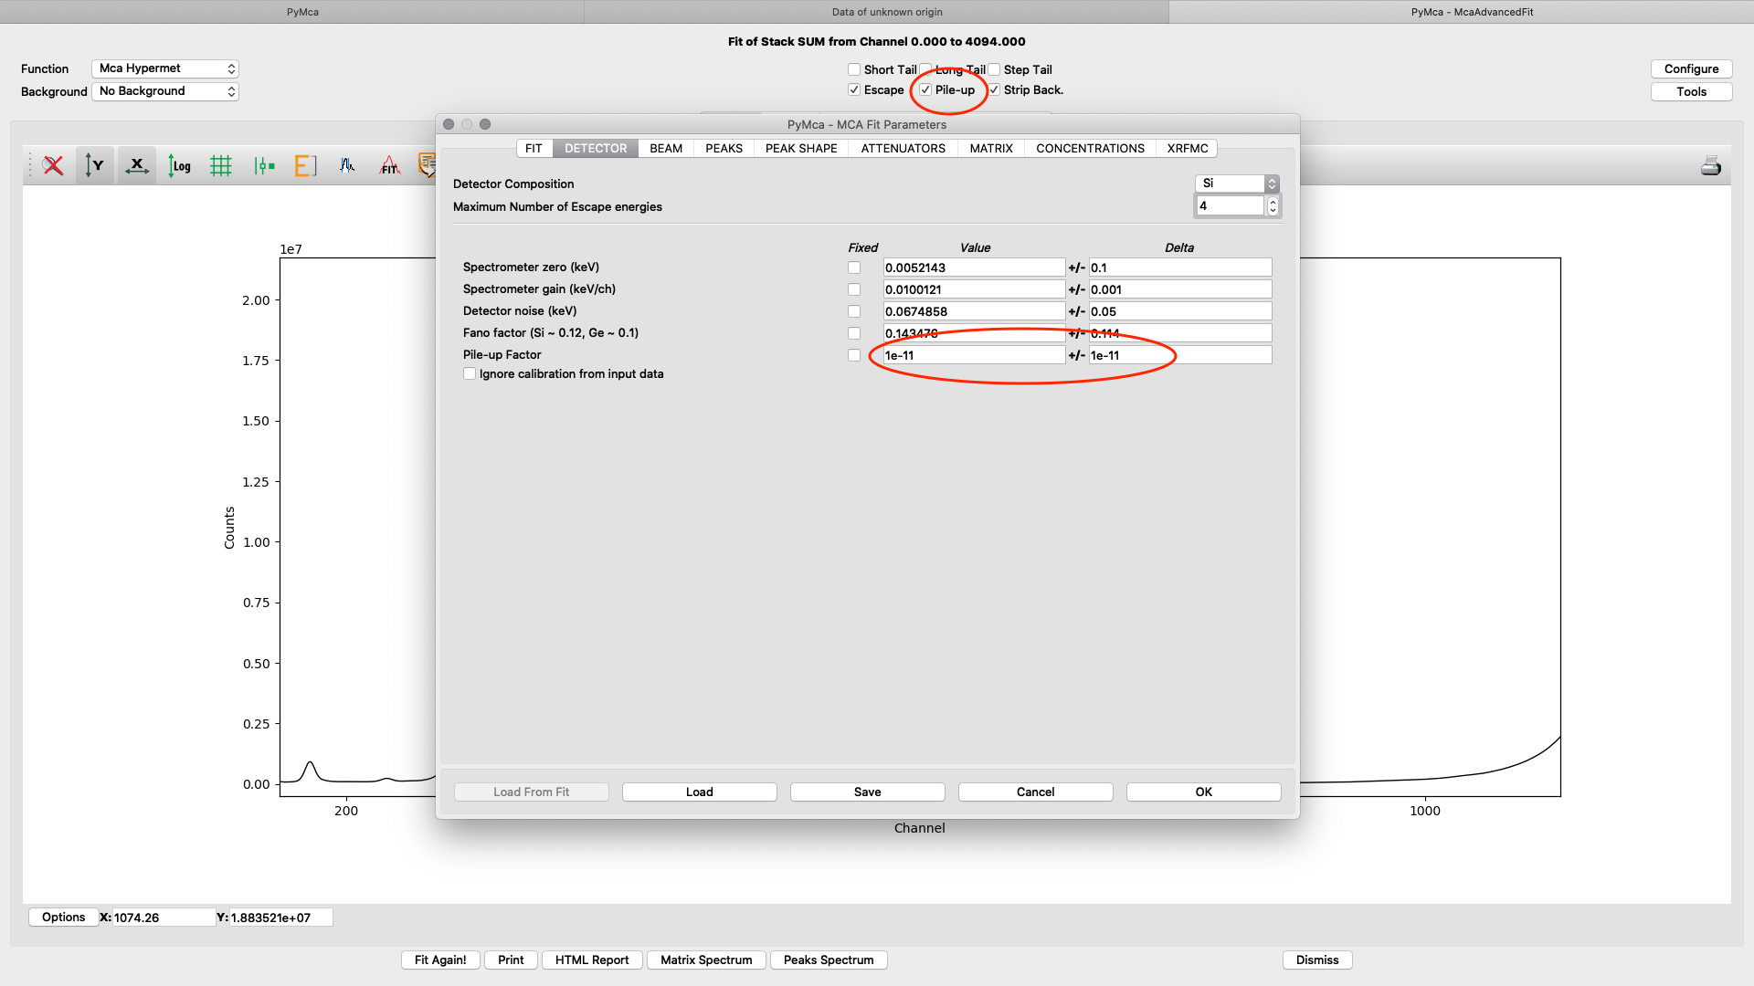Switch to the MATRIX tab
This screenshot has height=986, width=1754.
tap(991, 148)
